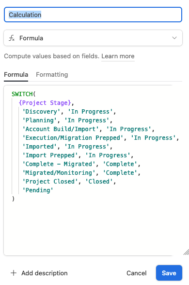Save the formula field
This screenshot has height=285, width=189.
[x=169, y=273]
